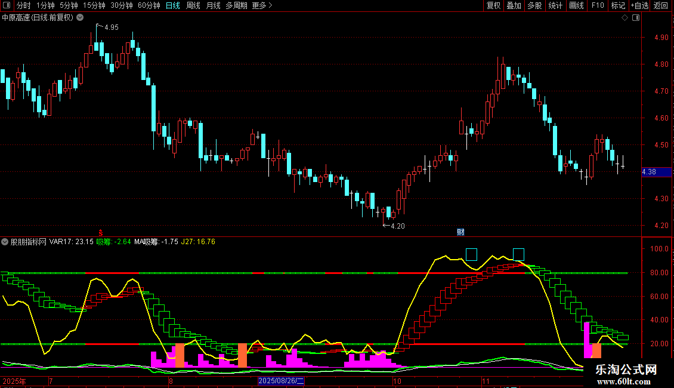Open 多股 multi-stock view

[x=534, y=5]
